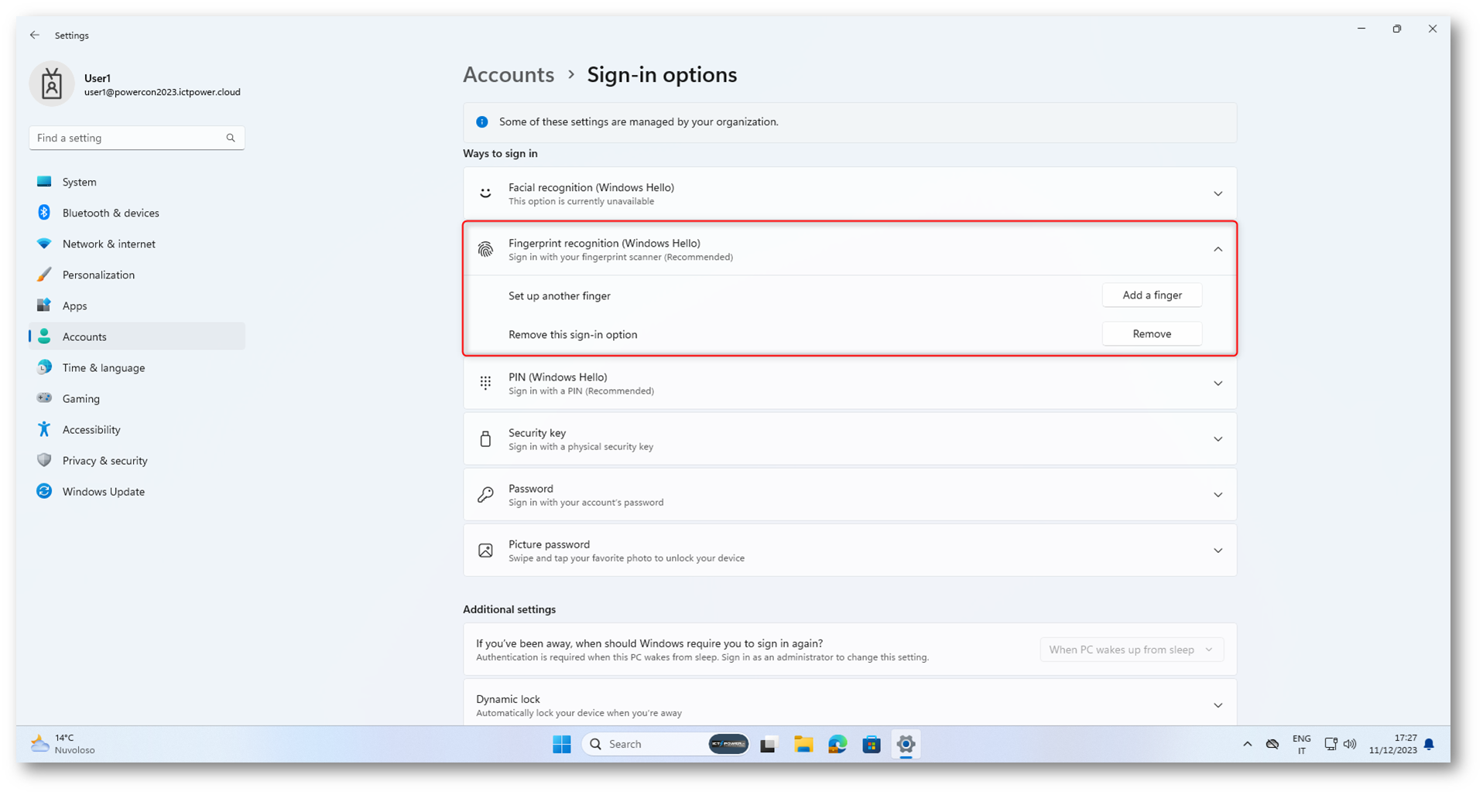Open Task View from the taskbar
This screenshot has width=1483, height=795.
(768, 744)
